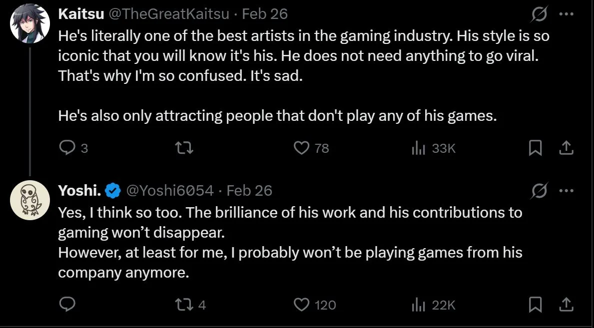Image resolution: width=594 pixels, height=328 pixels.
Task: Click Kaitsu's profile avatar
Action: [30, 13]
